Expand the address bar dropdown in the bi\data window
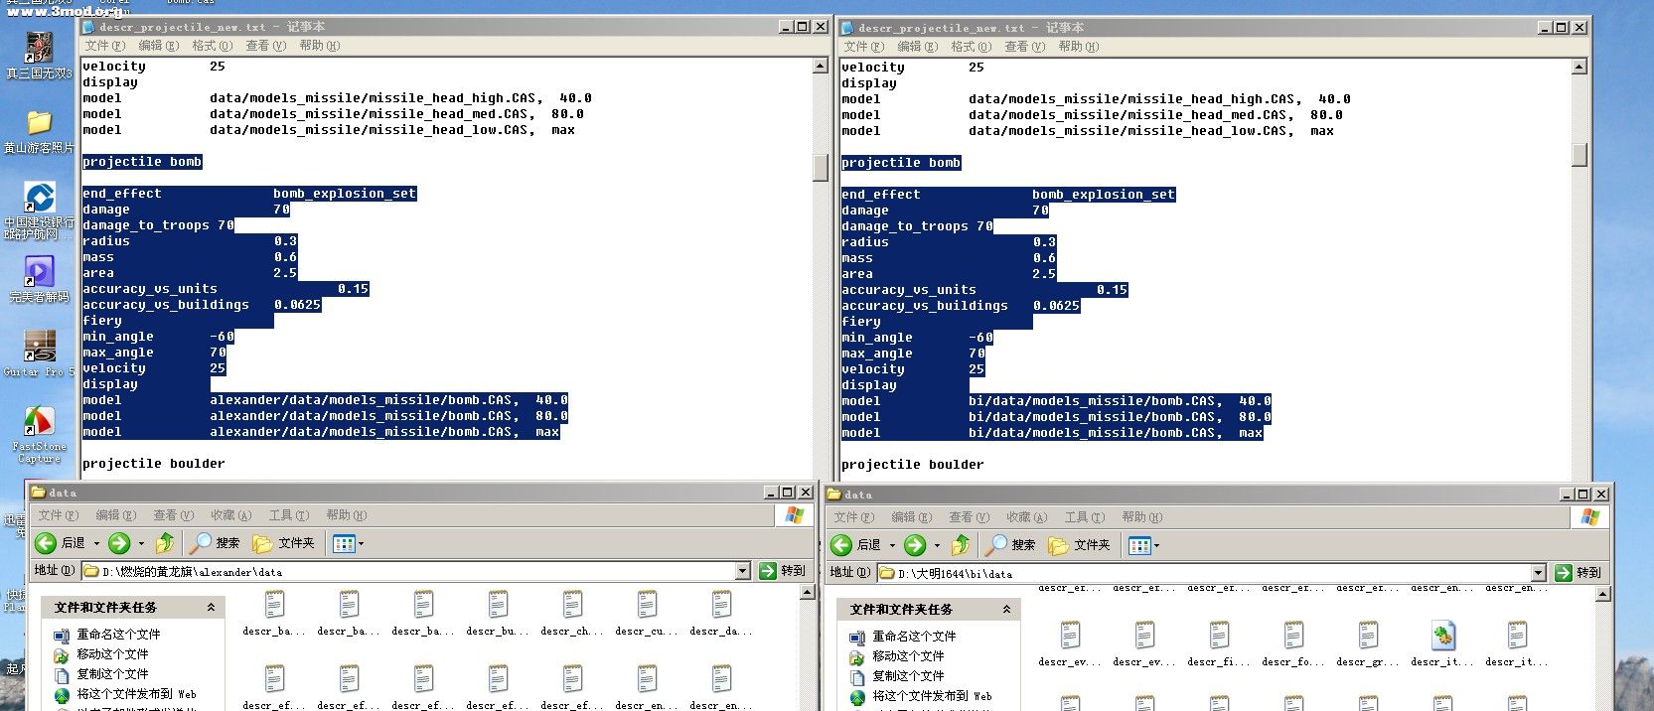 click(1538, 573)
